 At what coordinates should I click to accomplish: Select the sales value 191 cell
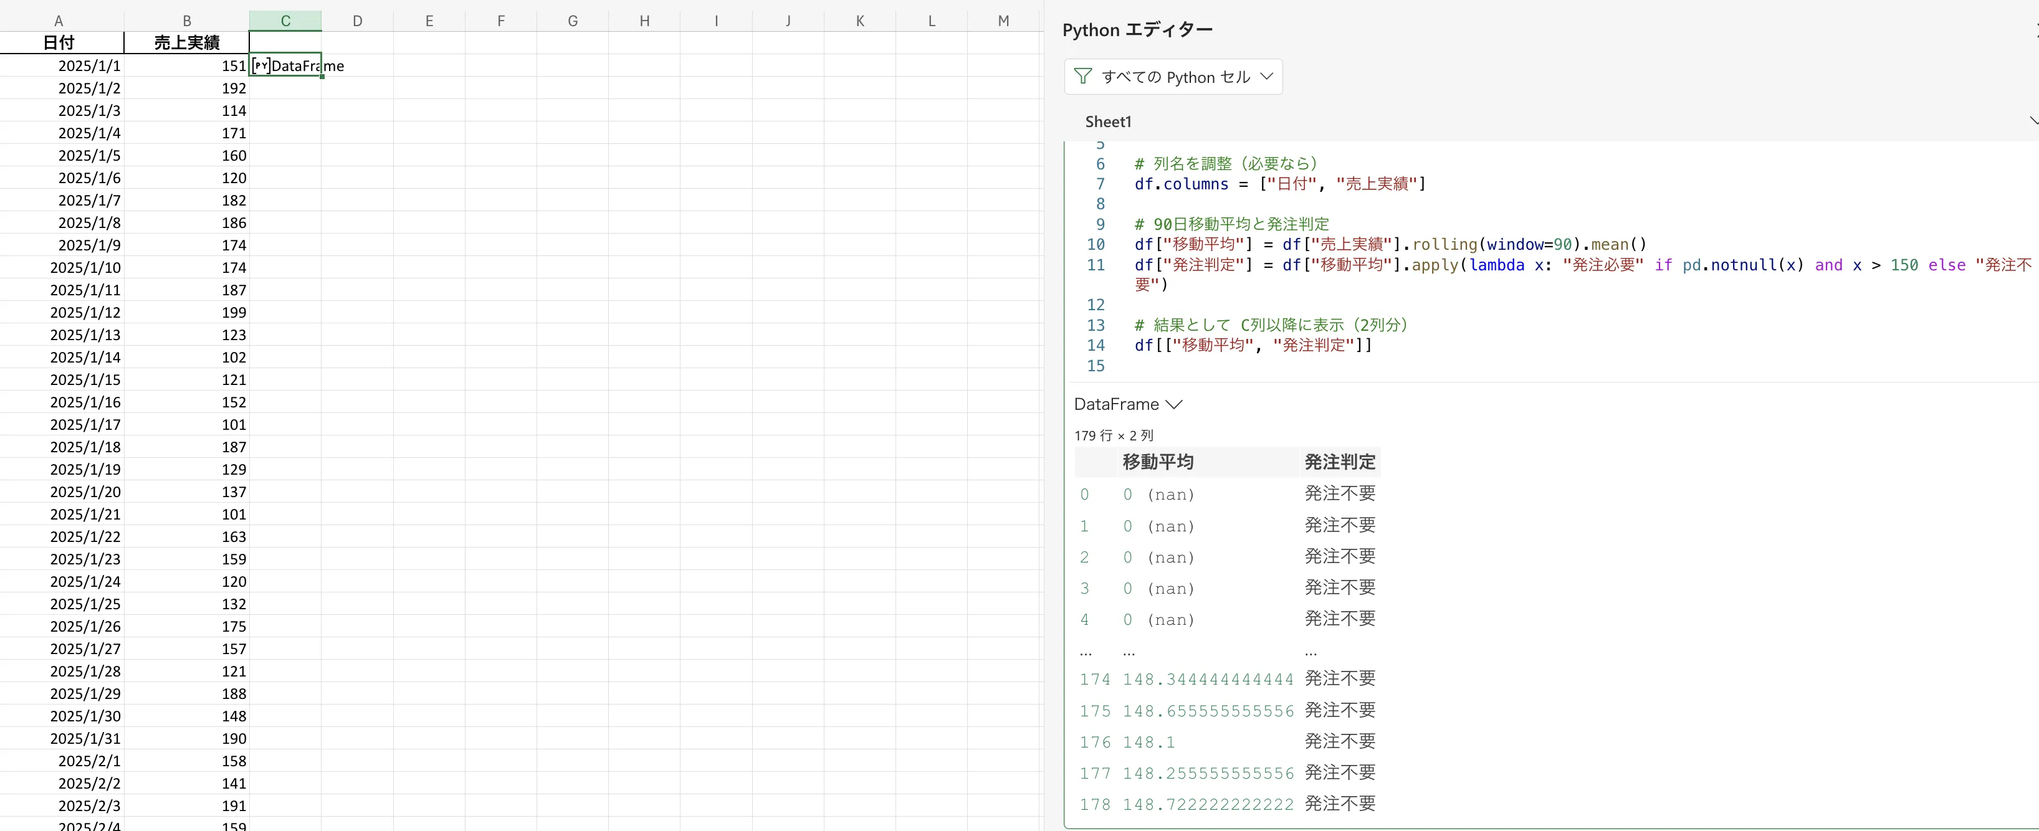pyautogui.click(x=187, y=805)
